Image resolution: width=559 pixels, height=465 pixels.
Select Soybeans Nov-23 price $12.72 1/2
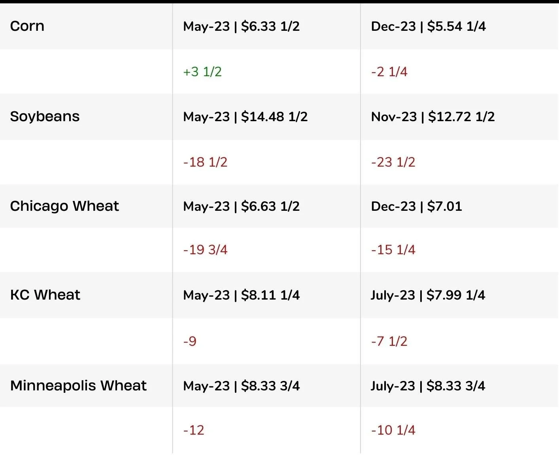coord(432,117)
